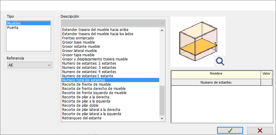Pick Recorte de frente izquierdo de mueble
Image resolution: width=276 pixels, height=135 pixels.
110,93
